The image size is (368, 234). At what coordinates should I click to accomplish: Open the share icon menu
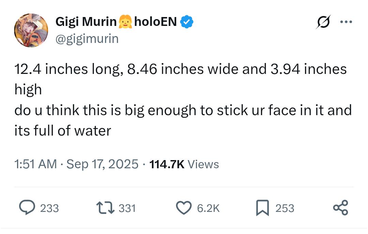click(x=340, y=208)
